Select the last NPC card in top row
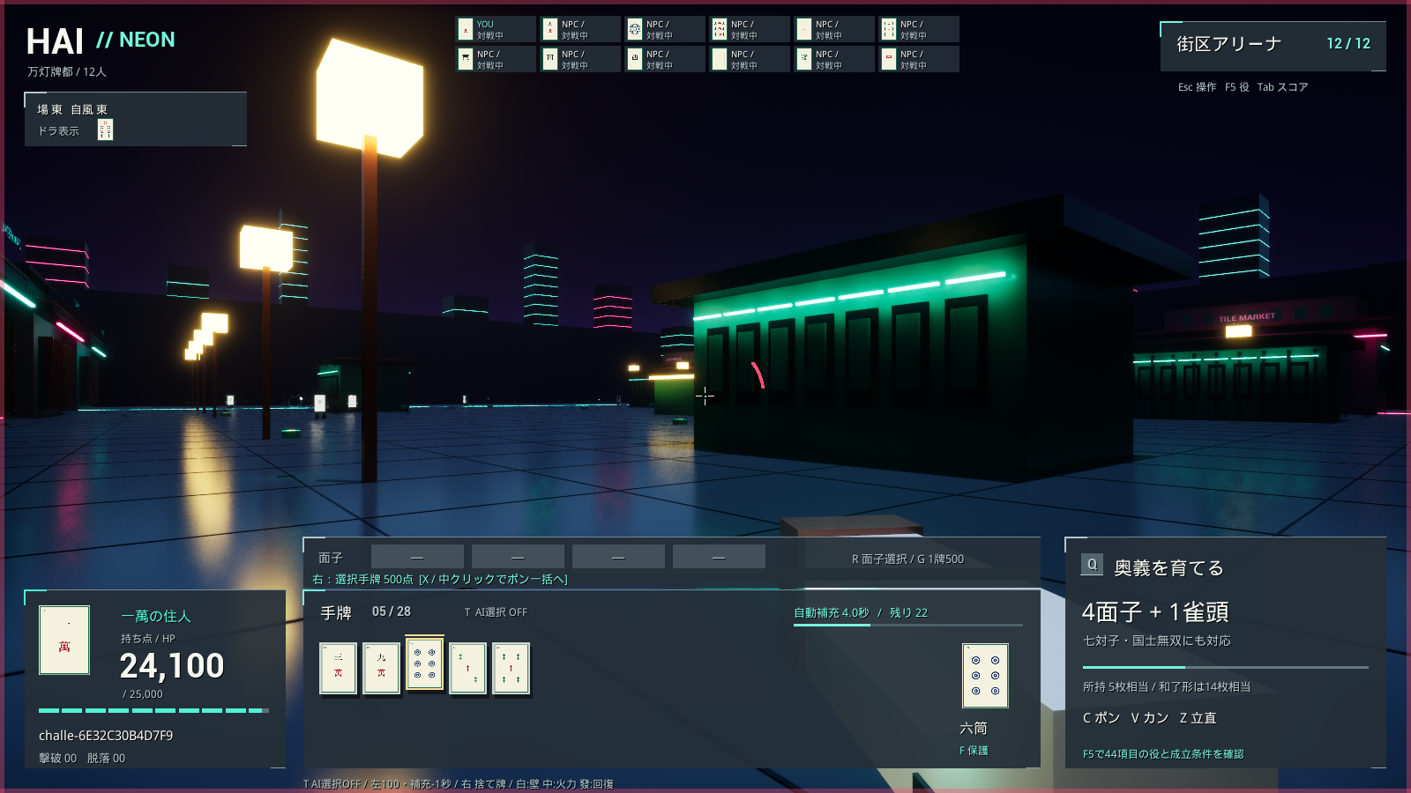 [919, 29]
